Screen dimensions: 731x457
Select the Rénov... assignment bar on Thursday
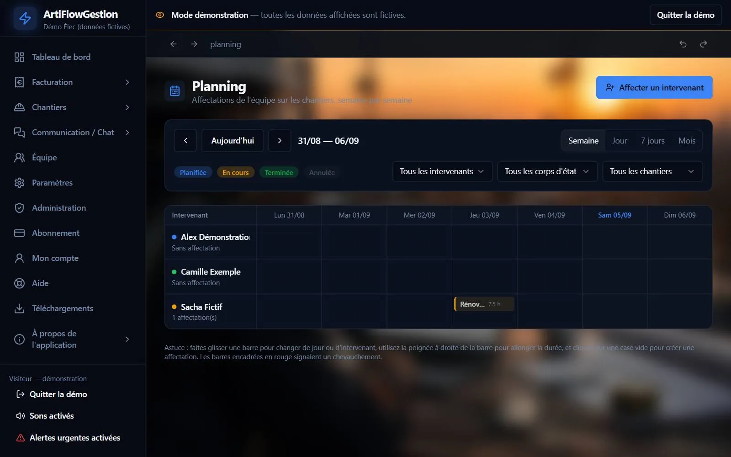coord(484,304)
